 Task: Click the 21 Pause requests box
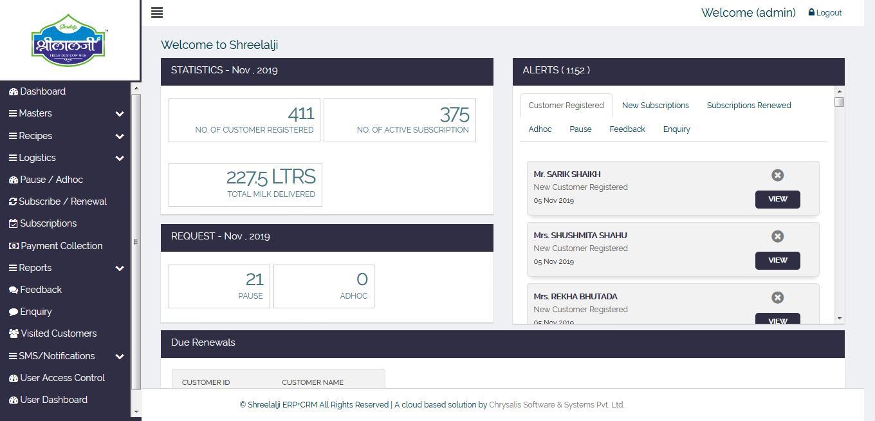219,286
